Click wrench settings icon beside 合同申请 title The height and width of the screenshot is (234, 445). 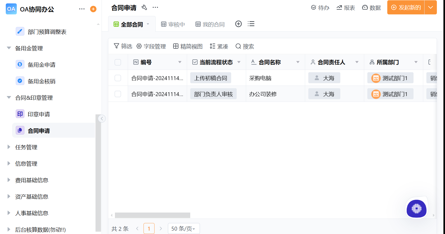pos(144,7)
